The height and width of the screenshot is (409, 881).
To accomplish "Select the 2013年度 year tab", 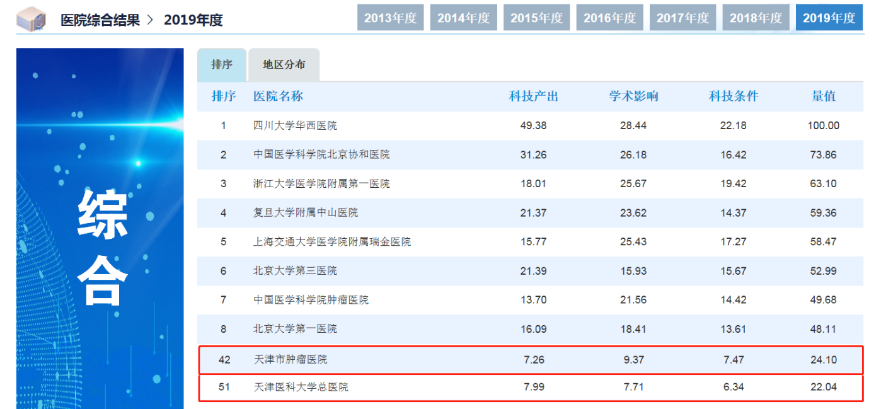I will click(391, 18).
